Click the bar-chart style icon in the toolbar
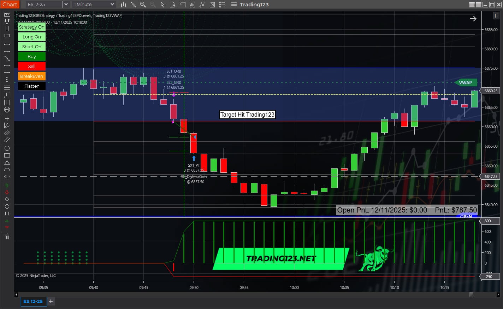This screenshot has width=503, height=309. (x=123, y=5)
